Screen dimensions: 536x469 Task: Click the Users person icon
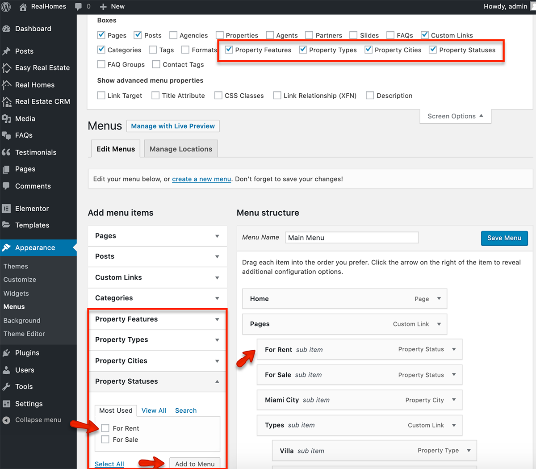point(7,370)
